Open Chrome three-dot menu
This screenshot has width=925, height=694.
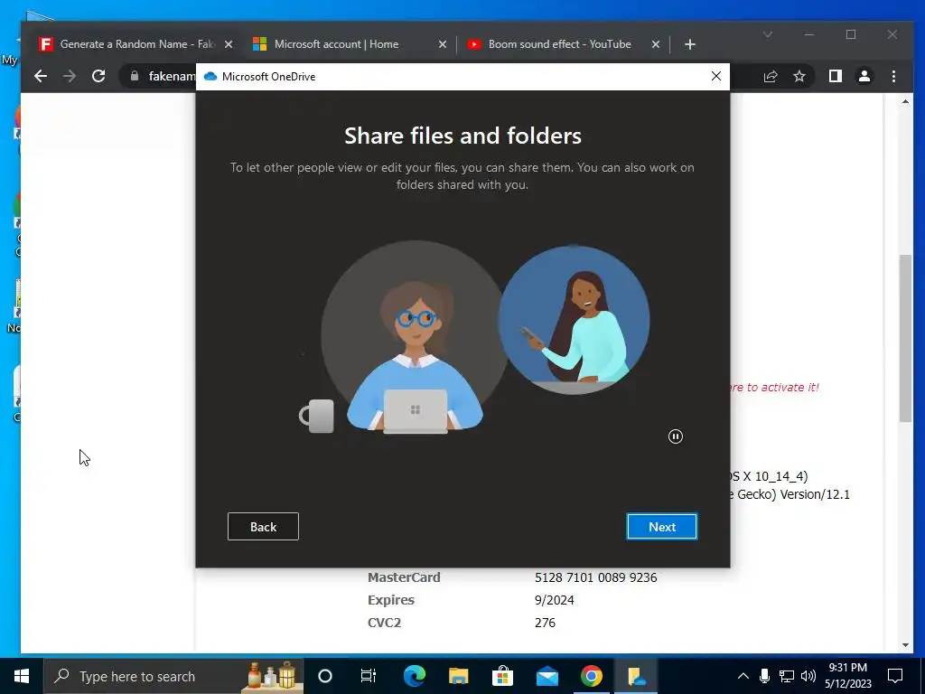(x=893, y=76)
